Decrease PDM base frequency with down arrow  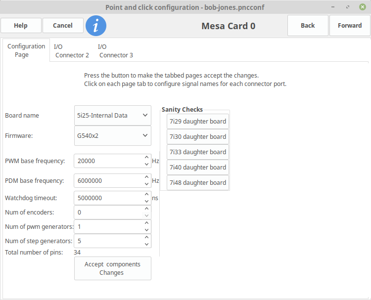coord(147,184)
